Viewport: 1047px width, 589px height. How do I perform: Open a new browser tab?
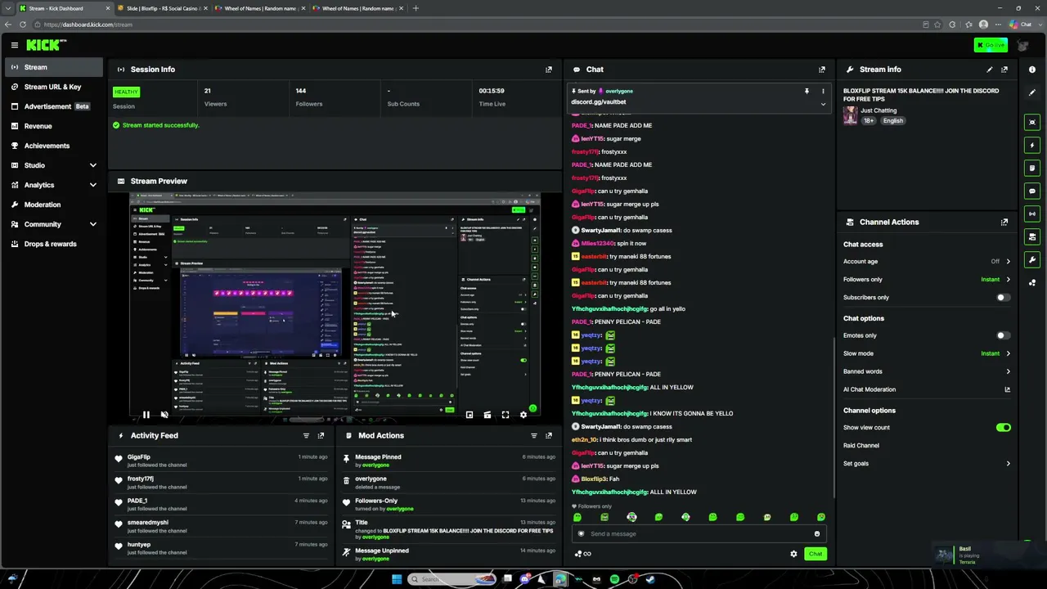click(x=416, y=8)
